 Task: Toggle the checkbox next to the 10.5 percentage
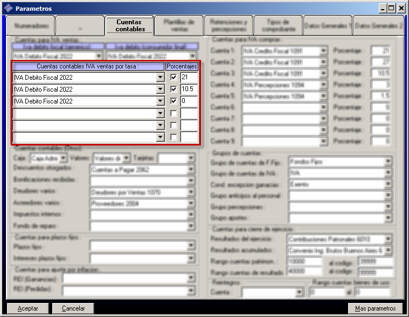pyautogui.click(x=173, y=89)
